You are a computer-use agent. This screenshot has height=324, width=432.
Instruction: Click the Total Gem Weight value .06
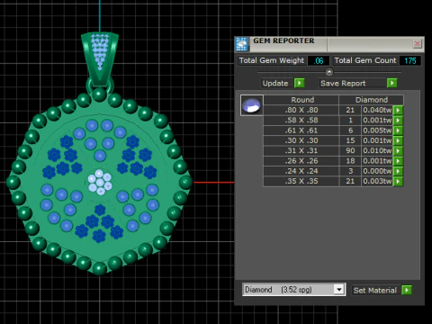tap(319, 60)
